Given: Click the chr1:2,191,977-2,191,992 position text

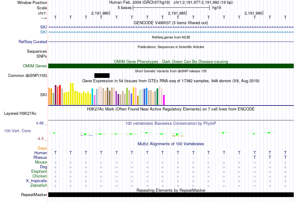Looking at the screenshot, I should click(203, 2).
